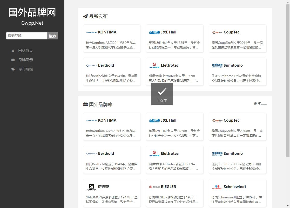The width and height of the screenshot is (290, 208).
Task: Click the 最新发布 section heading
Action: coord(98,16)
